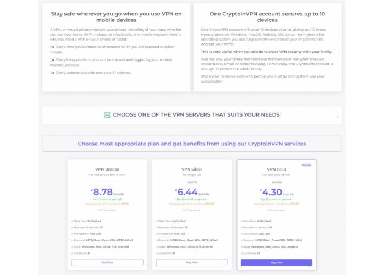Select the VPN Silver plan title
385x275 pixels.
pos(192,169)
